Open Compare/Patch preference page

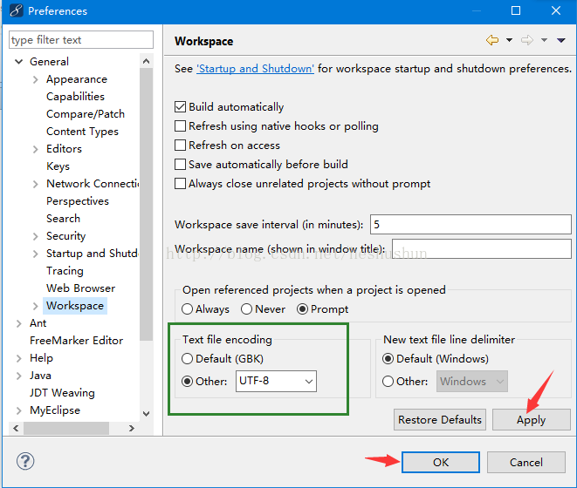pos(86,114)
